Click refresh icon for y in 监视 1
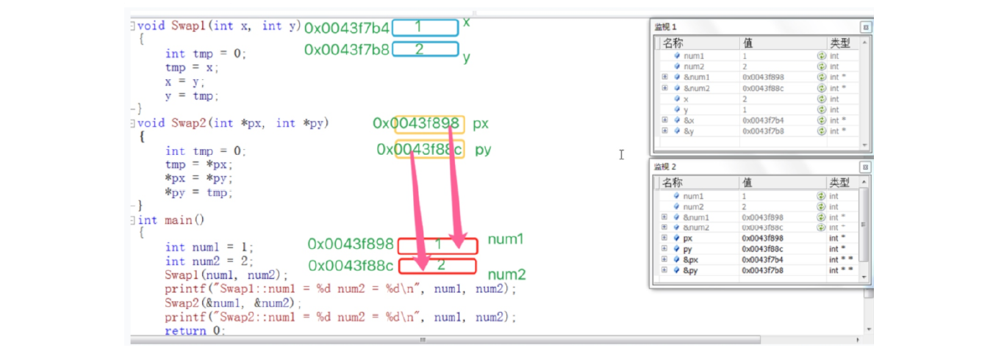This screenshot has width=993, height=356. pos(821,109)
